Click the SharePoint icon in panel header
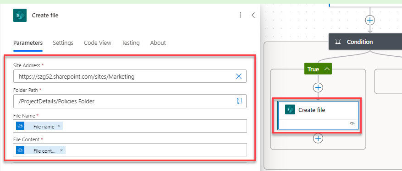Screen dimensions: 402x171 coord(20,16)
